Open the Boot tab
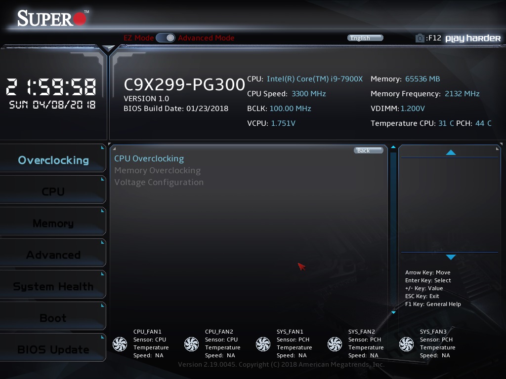 pyautogui.click(x=53, y=318)
